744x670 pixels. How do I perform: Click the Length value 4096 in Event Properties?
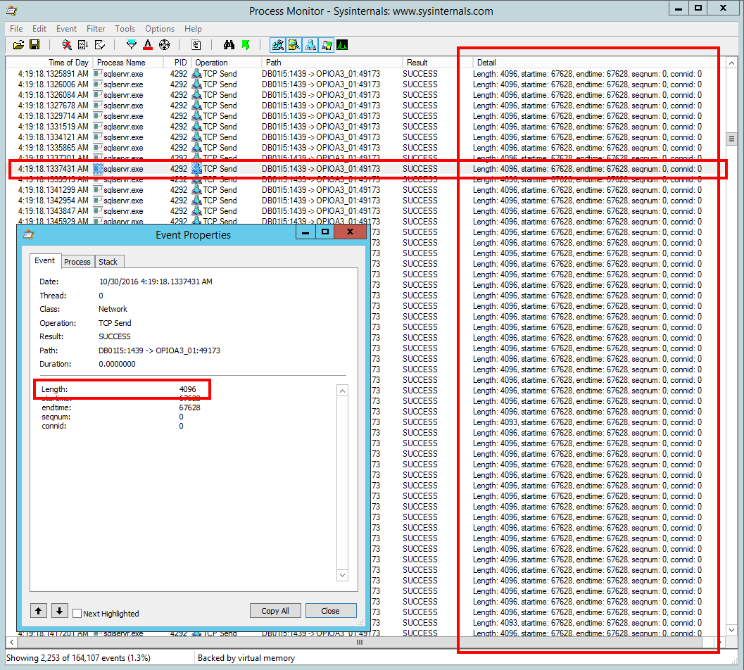(187, 389)
